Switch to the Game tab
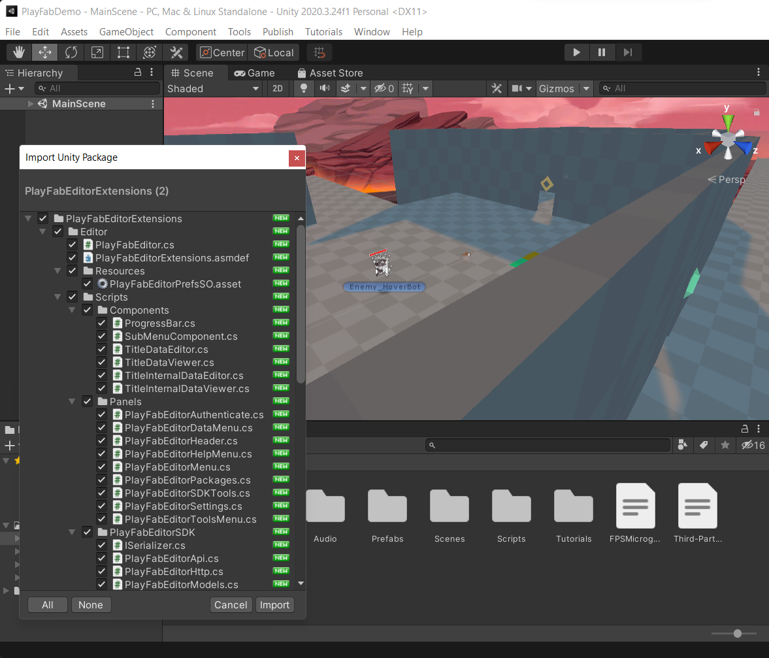This screenshot has height=658, width=769. click(255, 73)
